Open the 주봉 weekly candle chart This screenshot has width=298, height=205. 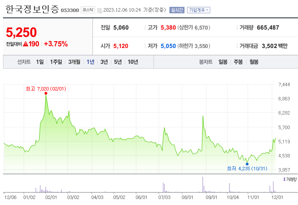coord(238,62)
